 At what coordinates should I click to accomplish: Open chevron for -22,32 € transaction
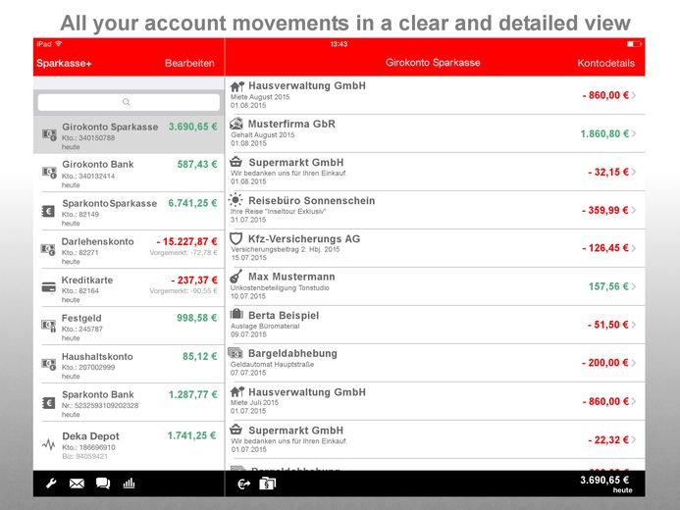(634, 439)
